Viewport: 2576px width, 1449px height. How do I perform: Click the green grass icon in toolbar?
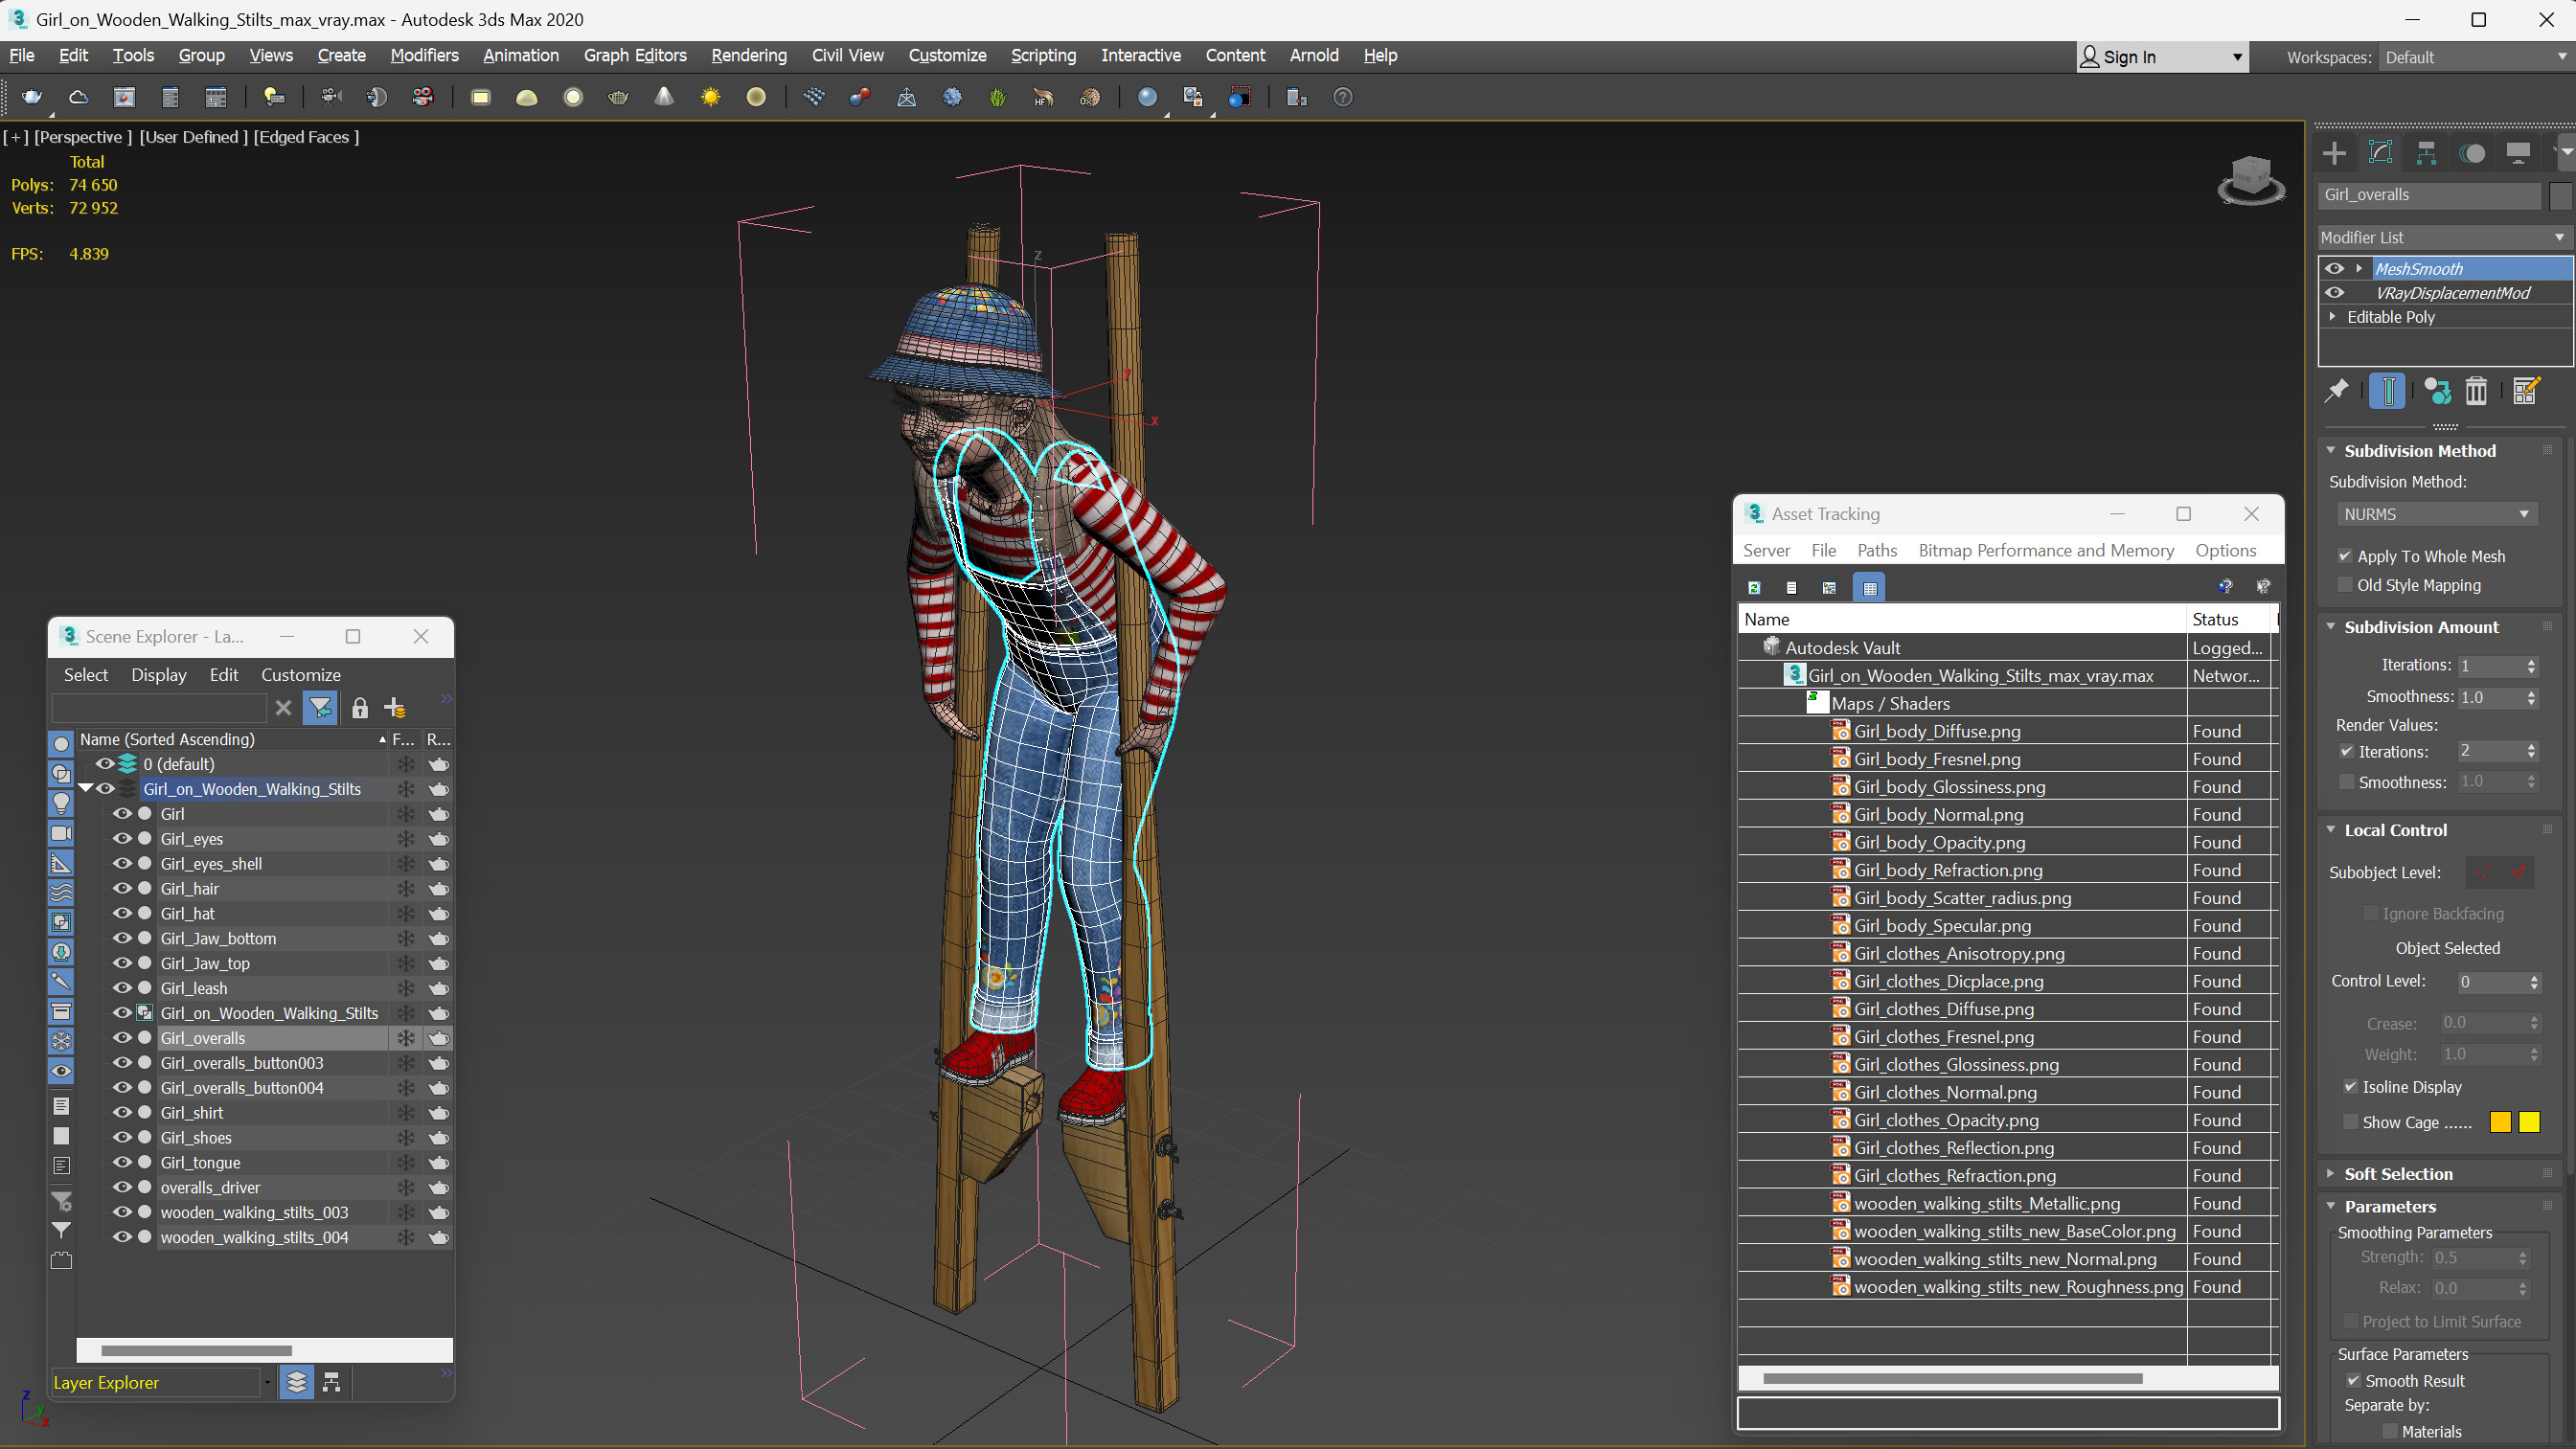[x=998, y=97]
